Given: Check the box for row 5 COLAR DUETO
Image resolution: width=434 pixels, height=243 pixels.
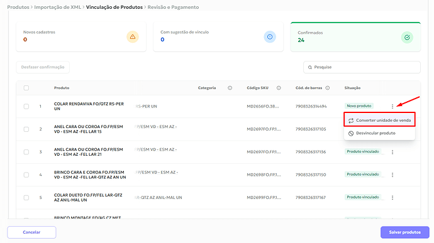Looking at the screenshot, I should click(x=26, y=198).
